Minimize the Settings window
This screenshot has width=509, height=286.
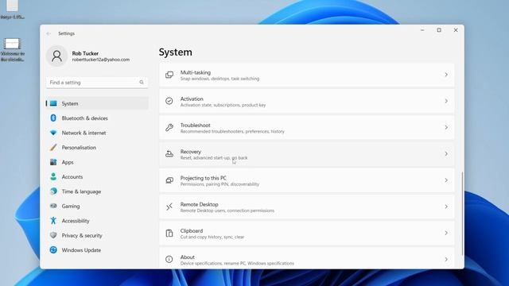coord(422,30)
